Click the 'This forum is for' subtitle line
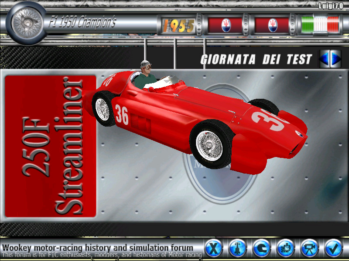 coord(102,254)
